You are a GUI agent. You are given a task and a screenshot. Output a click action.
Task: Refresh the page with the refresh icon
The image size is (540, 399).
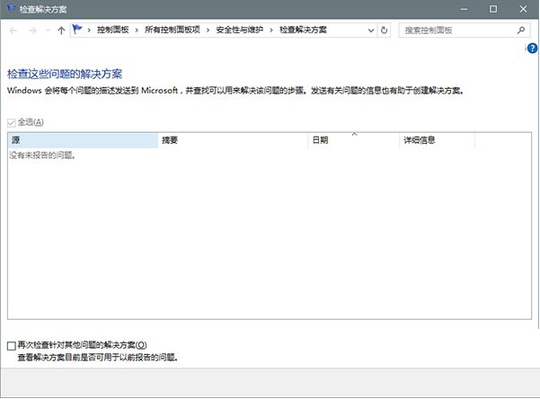[385, 31]
